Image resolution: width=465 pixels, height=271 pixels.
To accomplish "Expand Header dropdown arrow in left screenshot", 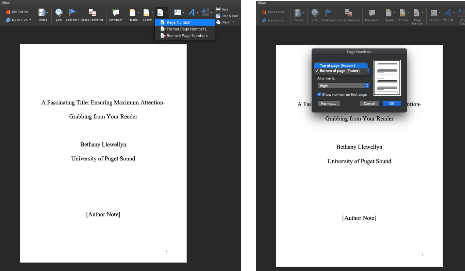I will click(138, 13).
